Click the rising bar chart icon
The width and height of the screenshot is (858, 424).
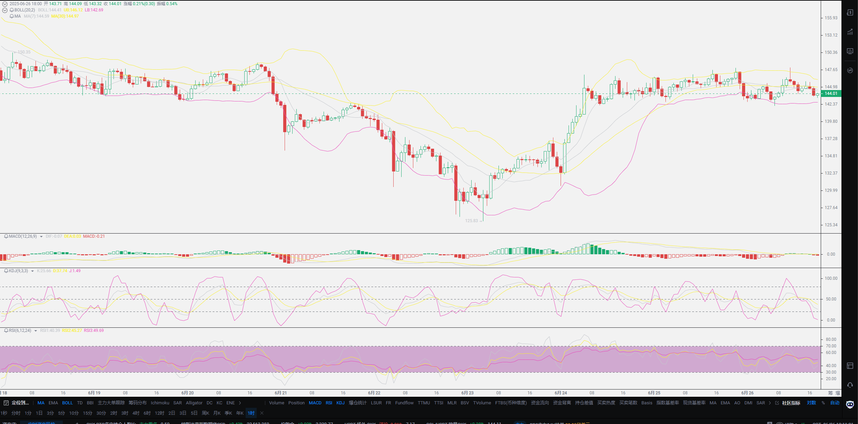pyautogui.click(x=850, y=32)
